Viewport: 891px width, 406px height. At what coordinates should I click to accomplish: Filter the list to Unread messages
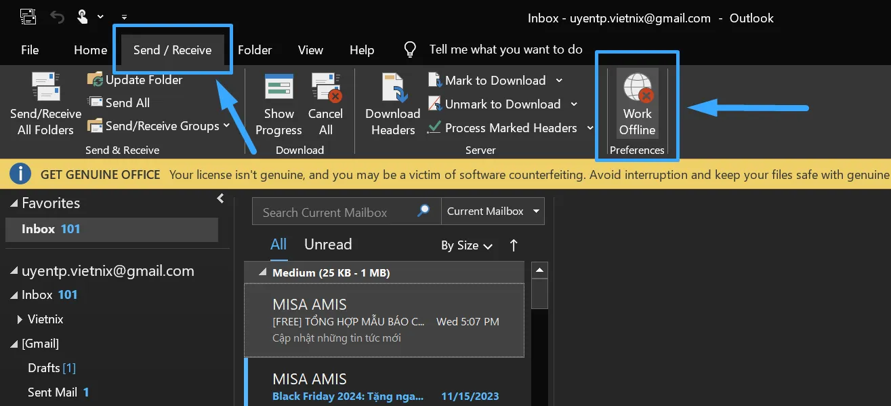pyautogui.click(x=328, y=245)
